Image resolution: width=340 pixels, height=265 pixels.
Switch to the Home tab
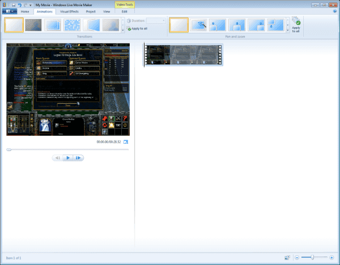25,11
